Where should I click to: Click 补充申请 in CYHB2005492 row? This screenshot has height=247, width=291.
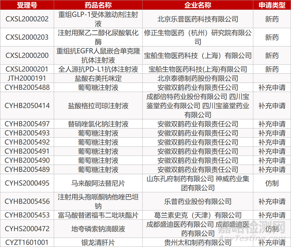[272, 142]
